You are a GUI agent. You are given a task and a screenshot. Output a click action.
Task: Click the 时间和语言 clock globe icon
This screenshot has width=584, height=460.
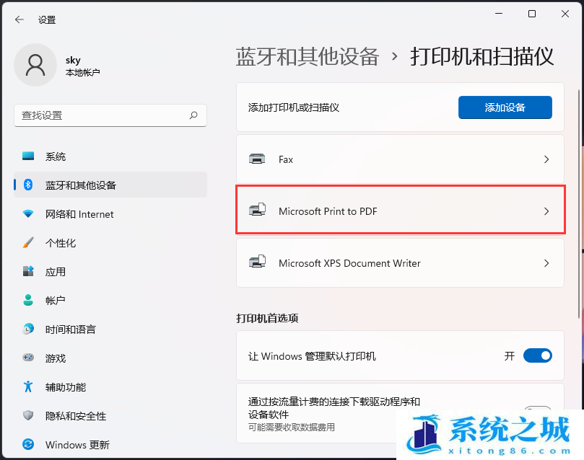[x=28, y=329]
